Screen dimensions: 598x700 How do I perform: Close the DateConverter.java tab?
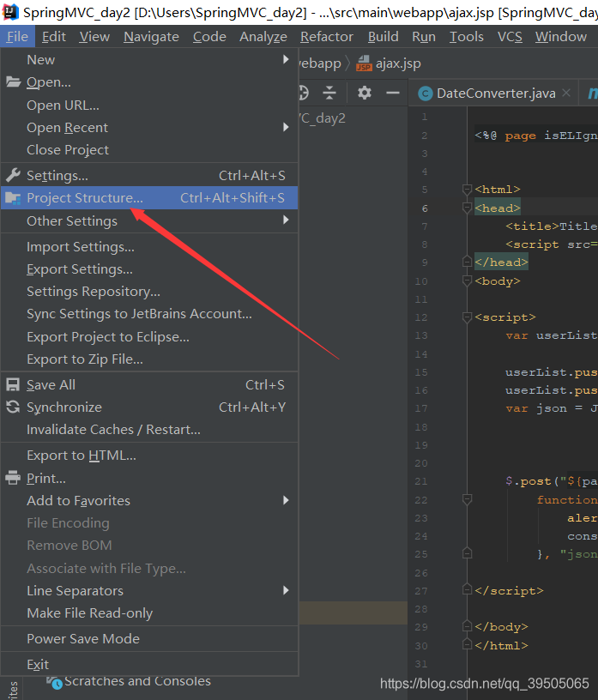[x=566, y=93]
